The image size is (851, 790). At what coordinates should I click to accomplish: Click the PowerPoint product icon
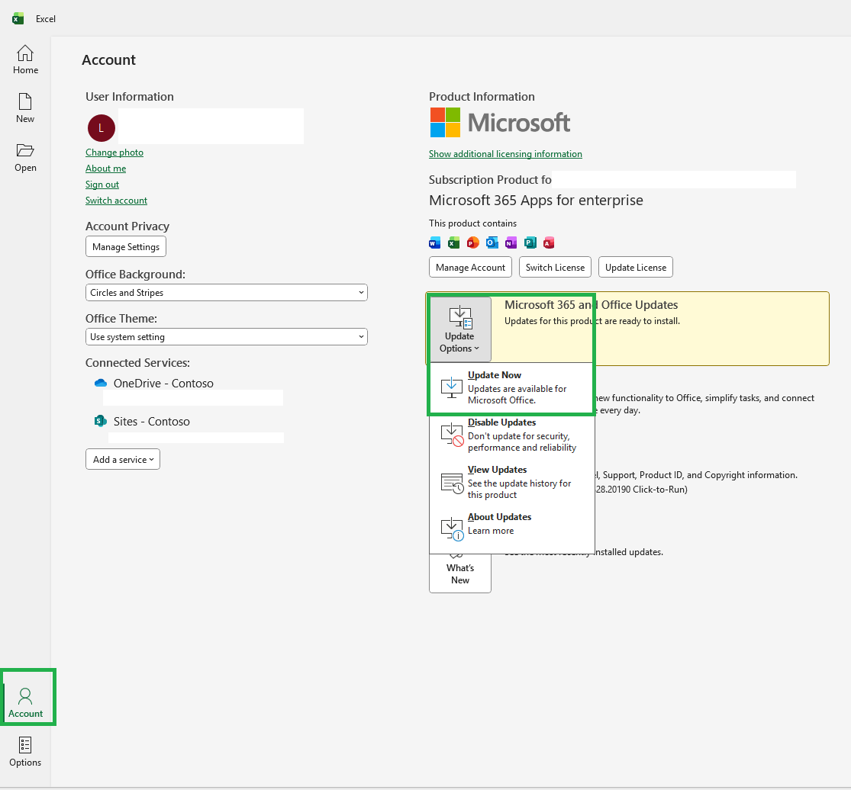coord(472,243)
